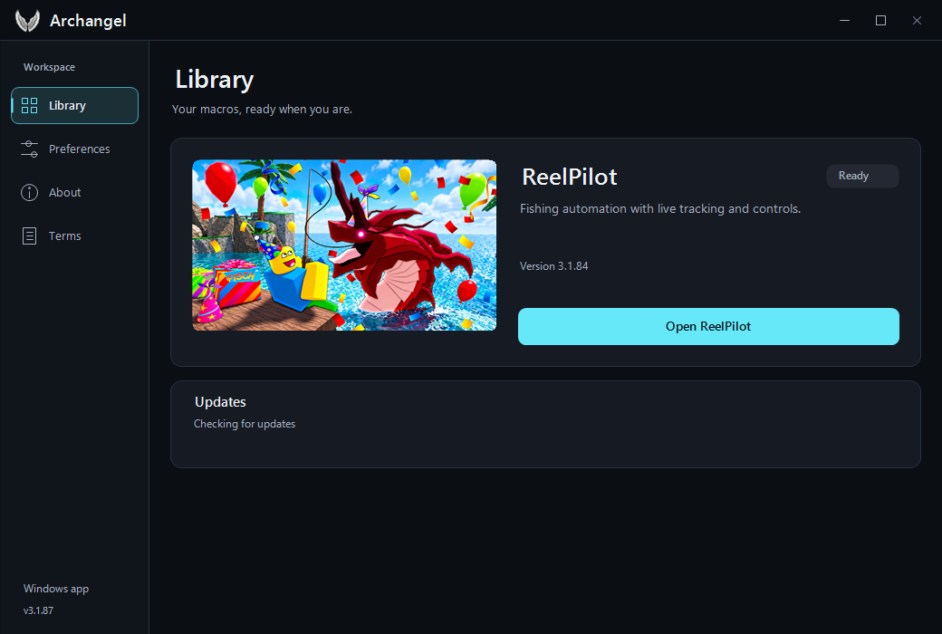
Task: Click the Archangel wings logo
Action: [x=27, y=21]
